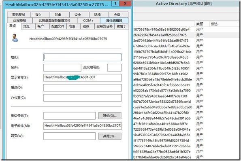This screenshot has height=161, width=241.
Task: Switch to the 电话 tab
Action: pos(73,26)
